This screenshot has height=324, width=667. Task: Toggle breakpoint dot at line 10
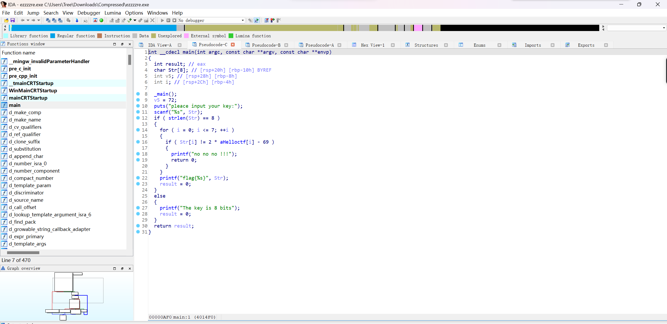pos(138,106)
